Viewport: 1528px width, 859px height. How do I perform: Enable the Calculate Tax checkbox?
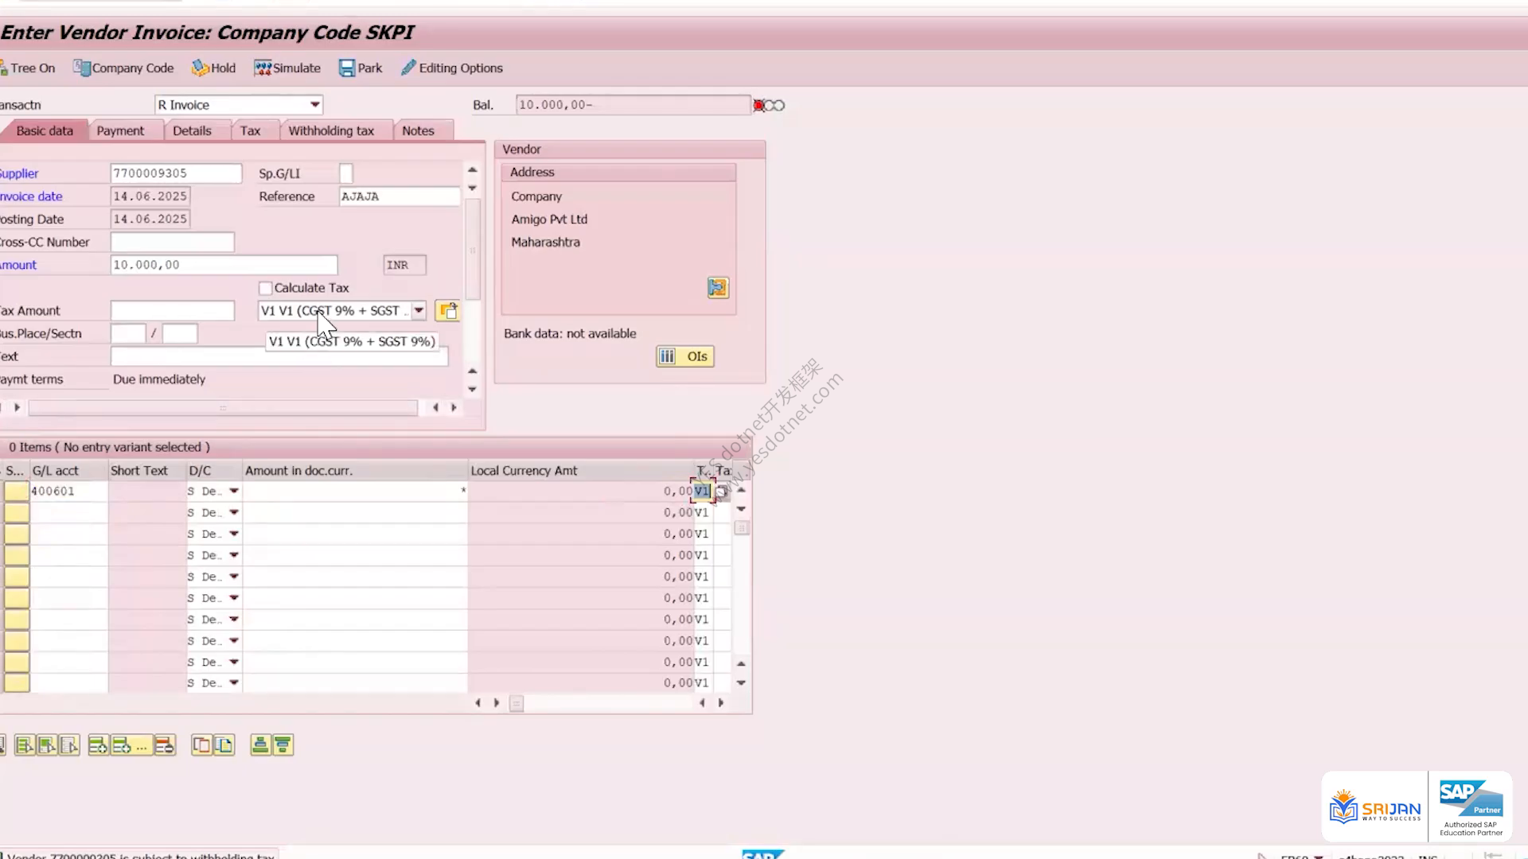point(266,288)
